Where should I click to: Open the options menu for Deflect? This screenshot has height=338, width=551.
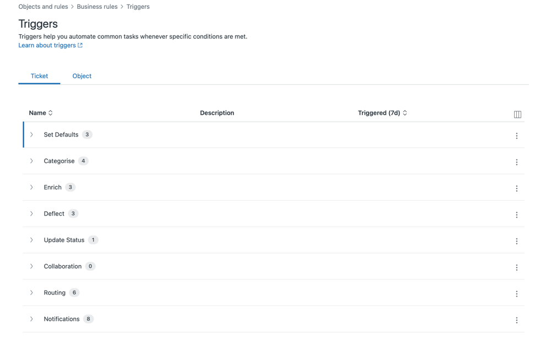coord(517,214)
